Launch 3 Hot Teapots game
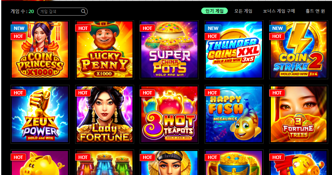The height and width of the screenshot is (175, 332). [169, 114]
